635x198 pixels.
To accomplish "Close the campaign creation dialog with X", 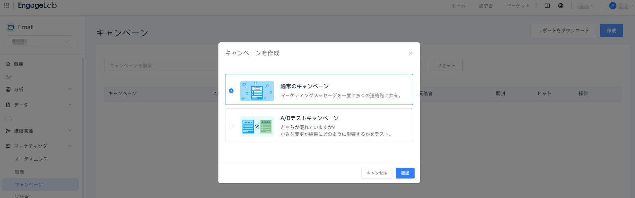I will pos(410,53).
